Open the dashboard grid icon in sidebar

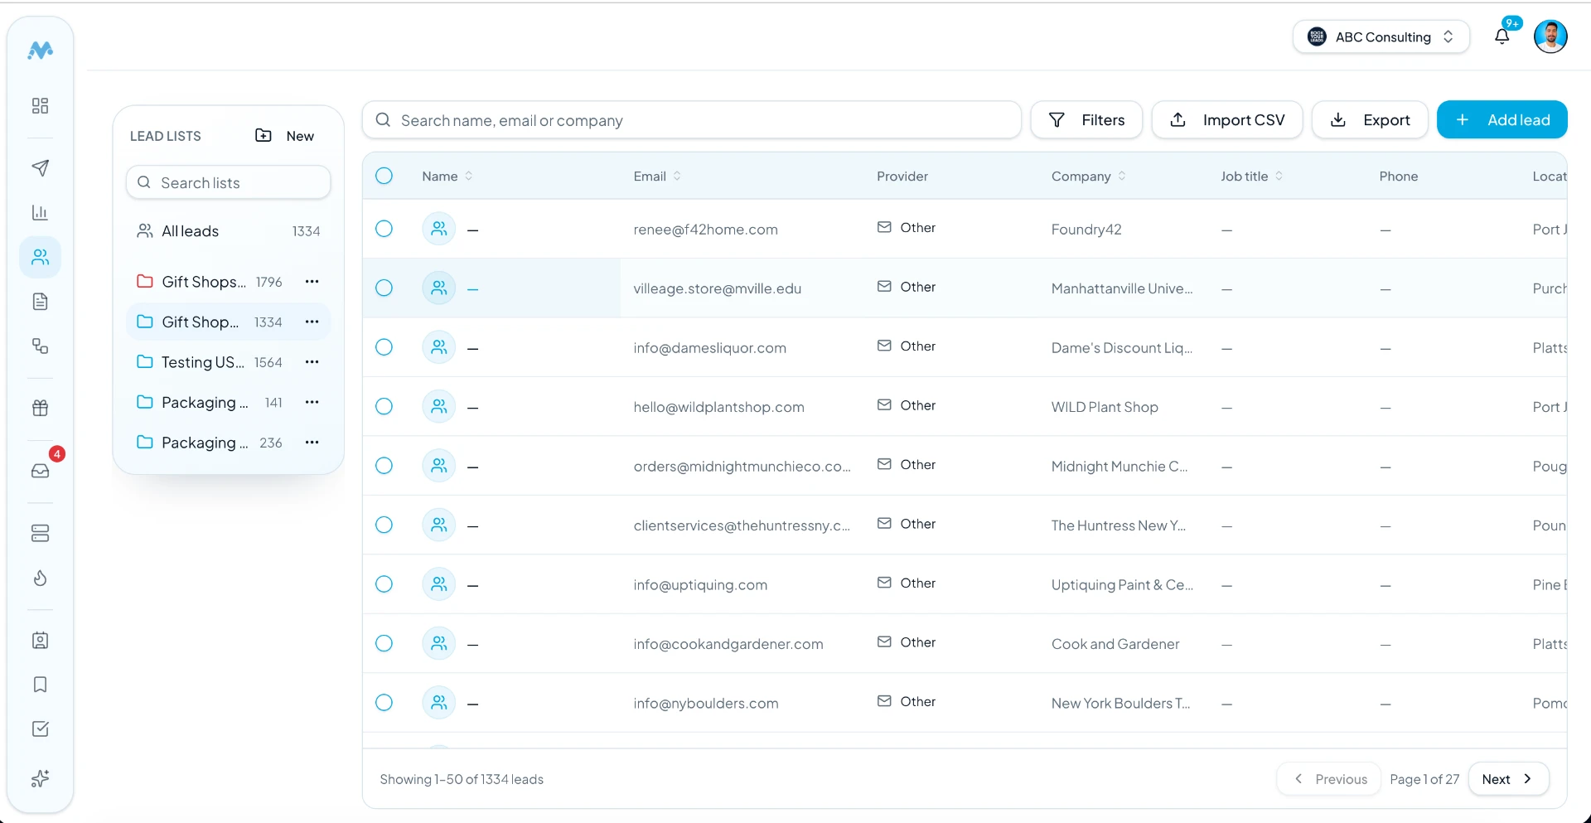40,105
